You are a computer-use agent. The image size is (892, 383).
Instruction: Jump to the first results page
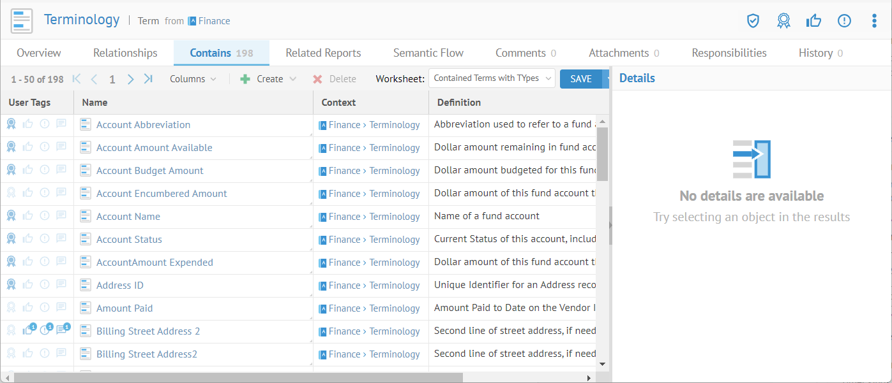coord(77,79)
